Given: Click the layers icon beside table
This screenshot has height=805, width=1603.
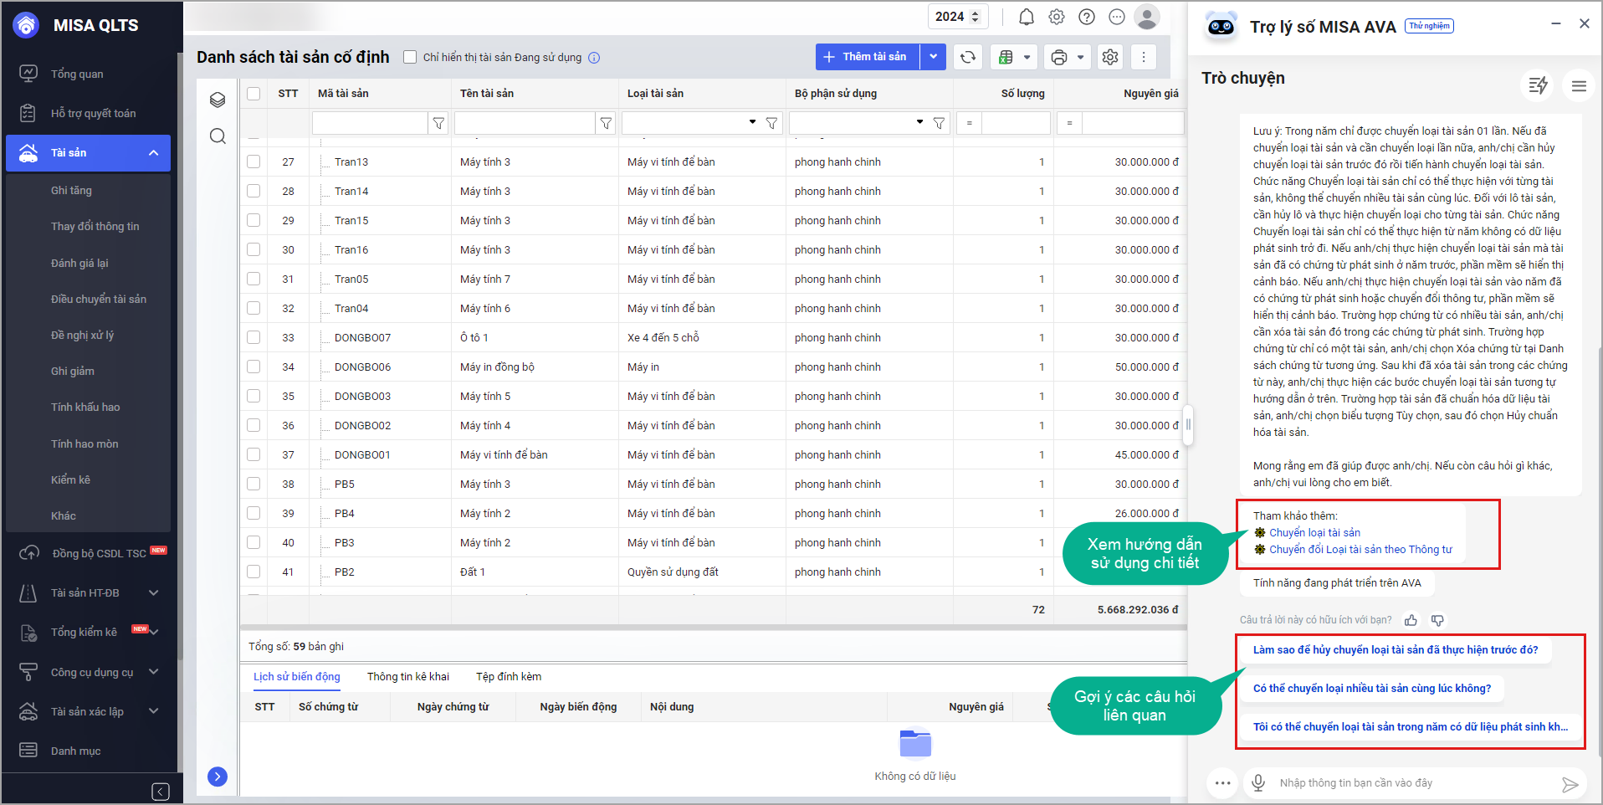Looking at the screenshot, I should 218,100.
